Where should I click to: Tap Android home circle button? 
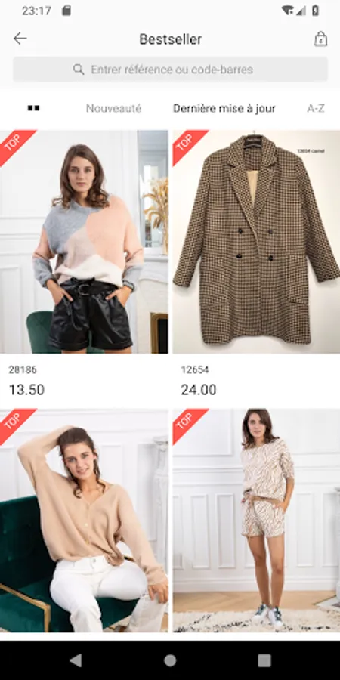[170, 660]
